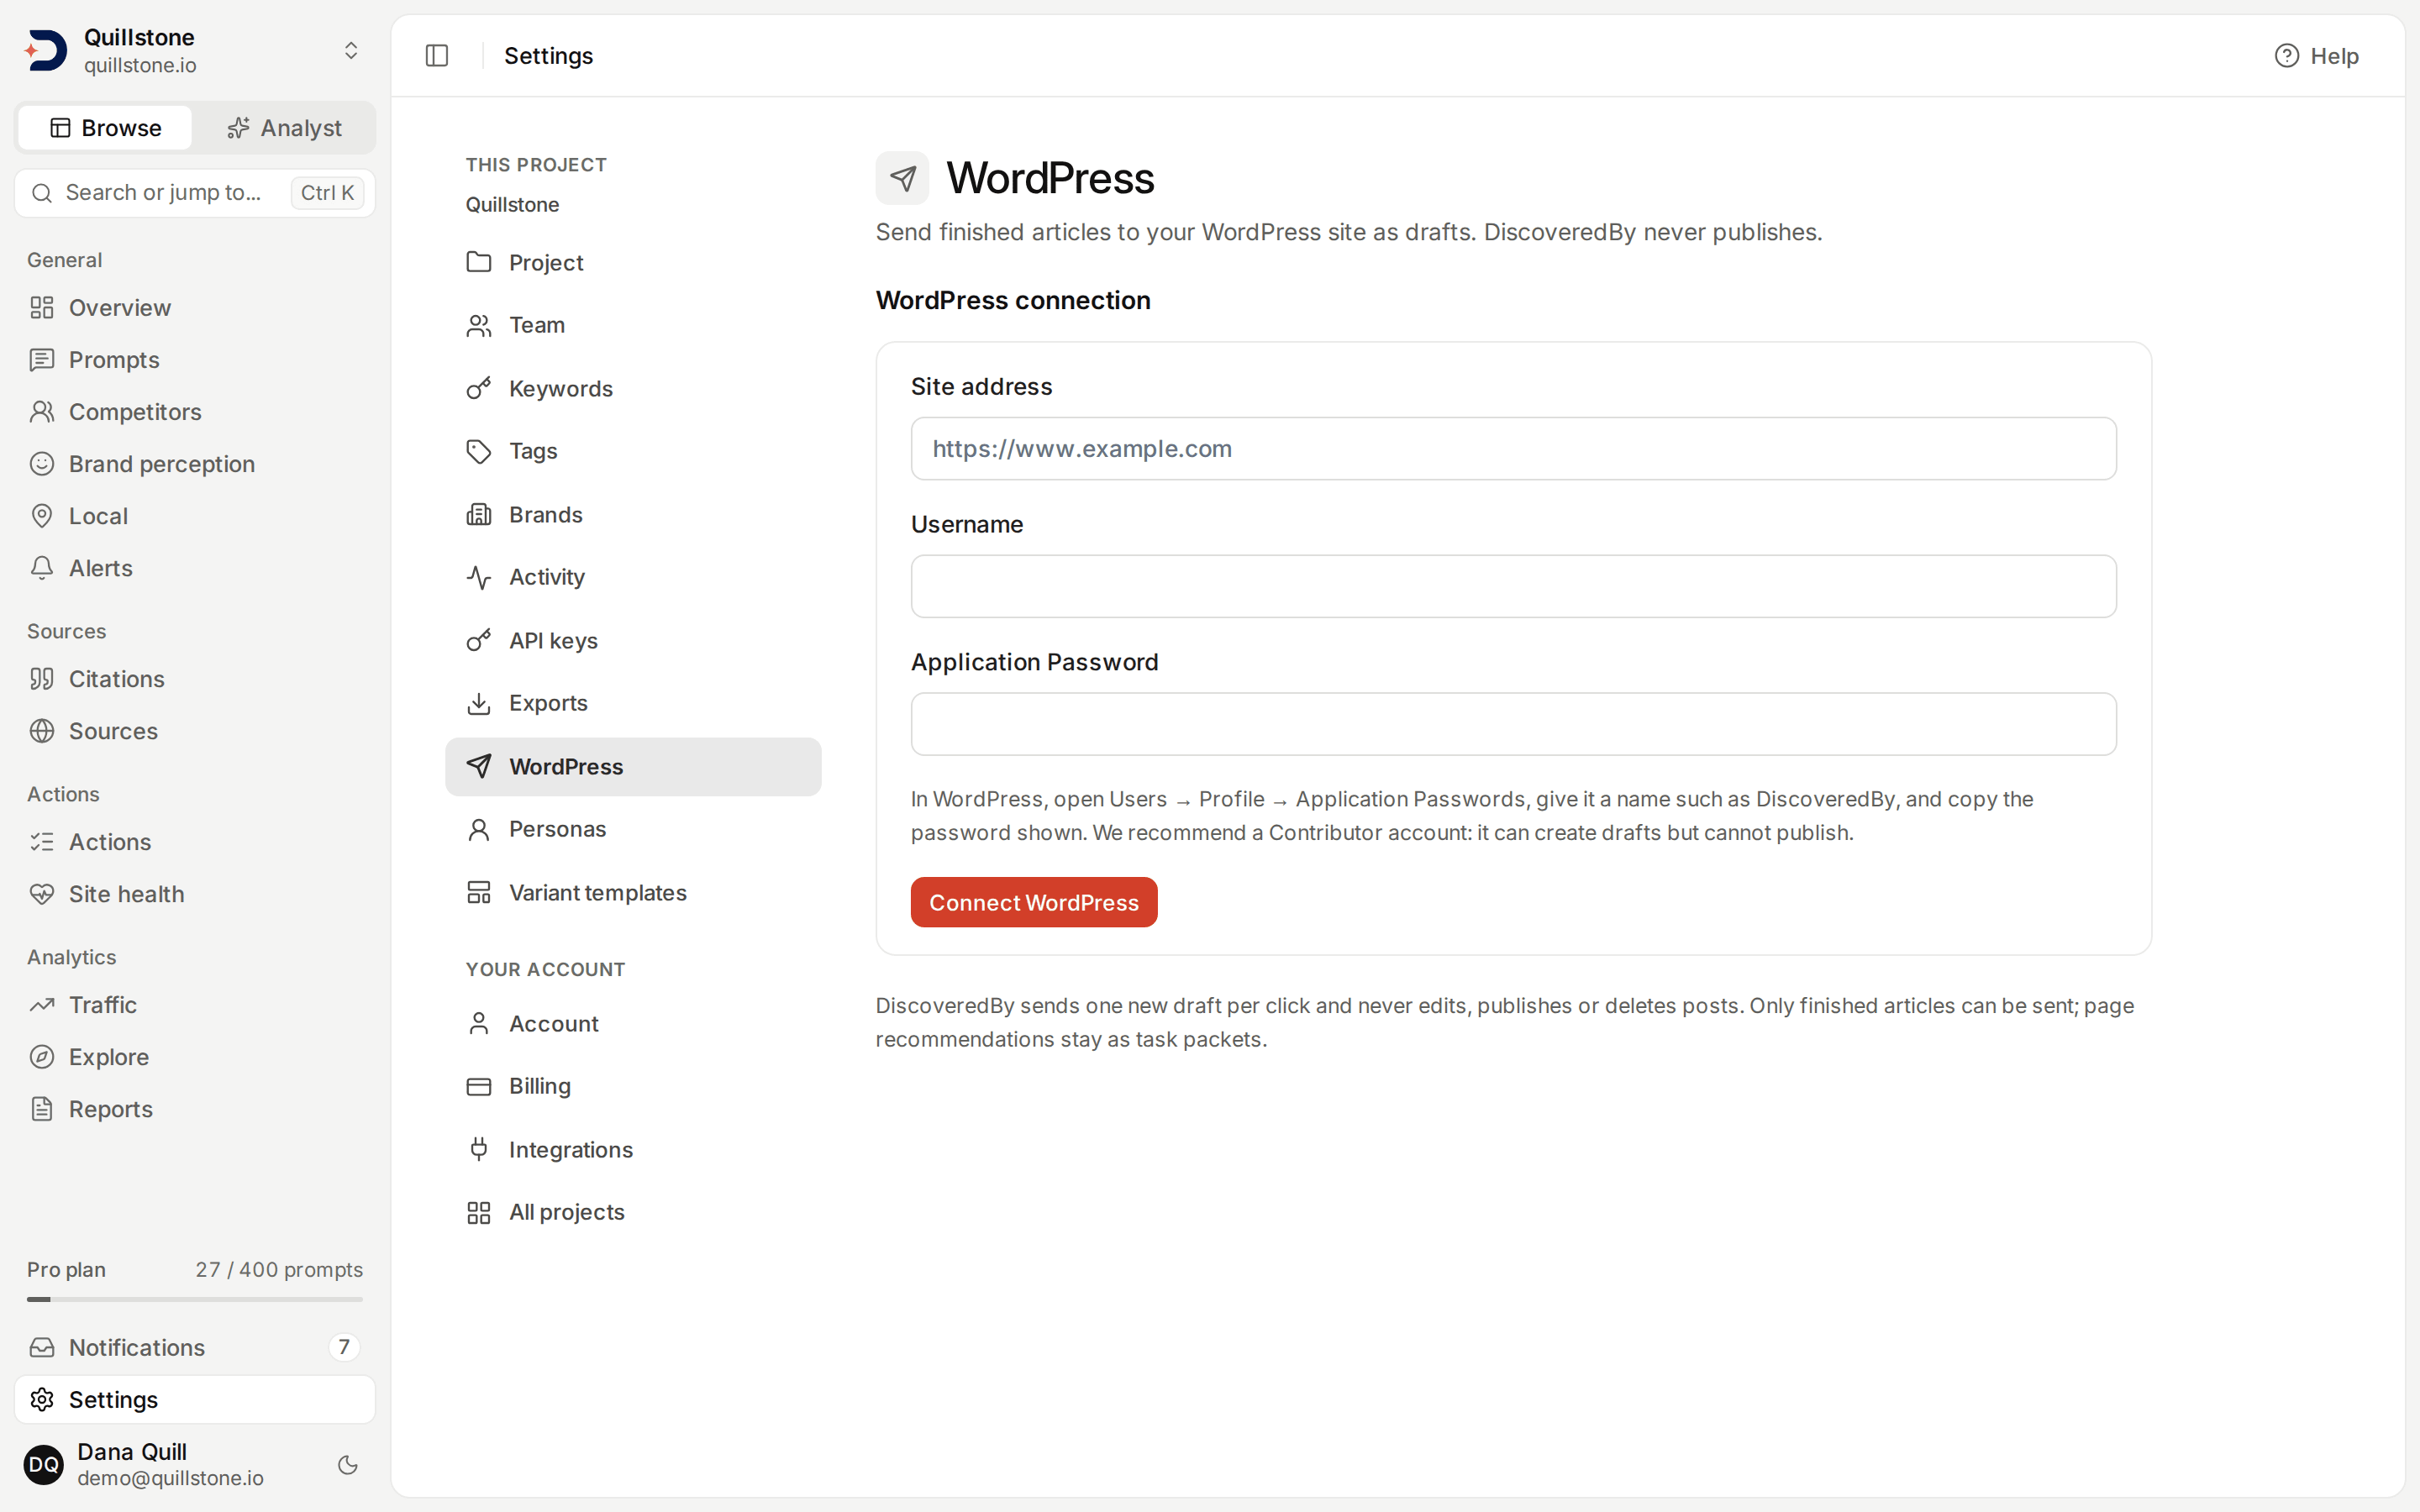2420x1512 pixels.
Task: Toggle dark mode moon icon
Action: pyautogui.click(x=348, y=1465)
